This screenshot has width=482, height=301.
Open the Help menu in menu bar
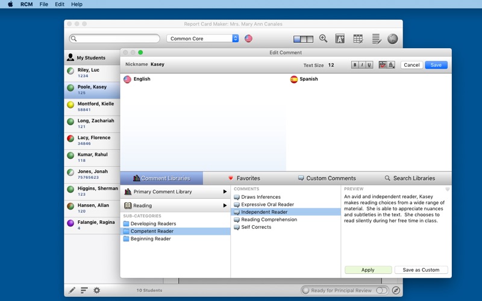coord(77,4)
